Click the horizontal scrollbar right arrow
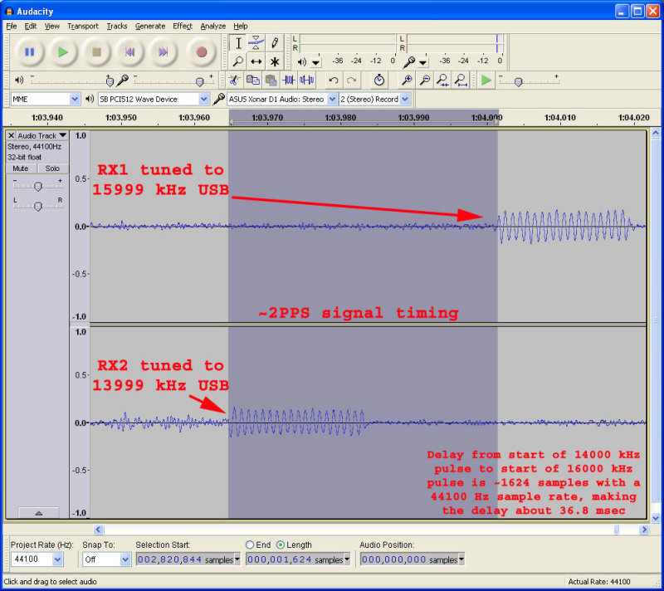Viewport: 664px width, 591px height. pos(644,530)
